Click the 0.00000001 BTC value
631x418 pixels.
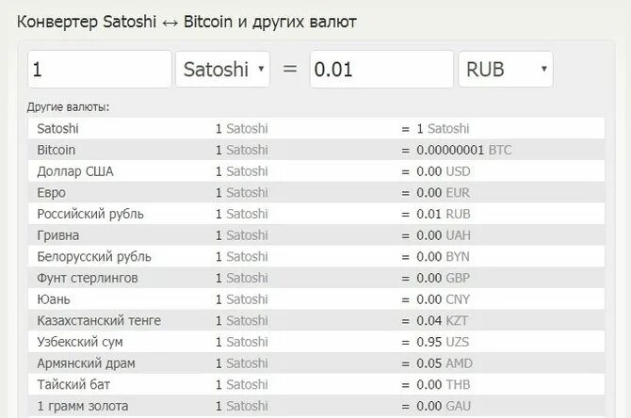pyautogui.click(x=464, y=150)
